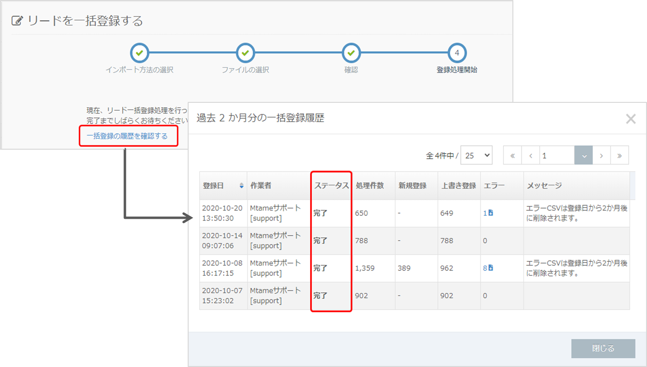Click the 962 overwrite count cell
This screenshot has height=367, width=647.
[x=459, y=268]
